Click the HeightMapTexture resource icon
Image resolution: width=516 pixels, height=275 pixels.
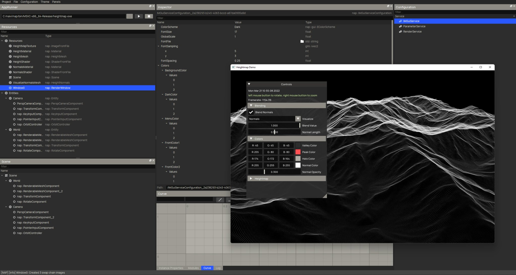[10, 46]
